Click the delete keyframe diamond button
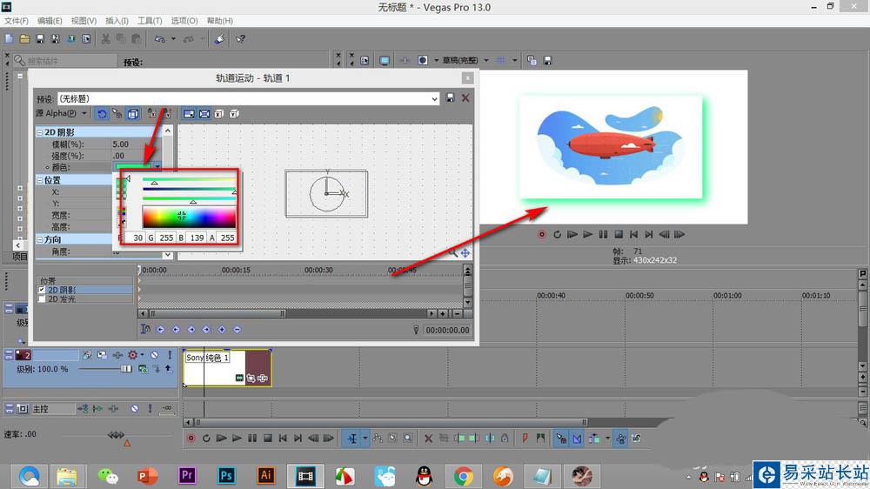Viewport: 870px width, 489px height. [237, 329]
